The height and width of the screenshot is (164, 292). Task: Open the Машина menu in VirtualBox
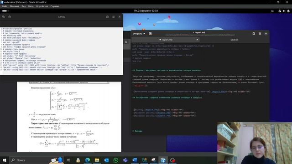pos(14,6)
